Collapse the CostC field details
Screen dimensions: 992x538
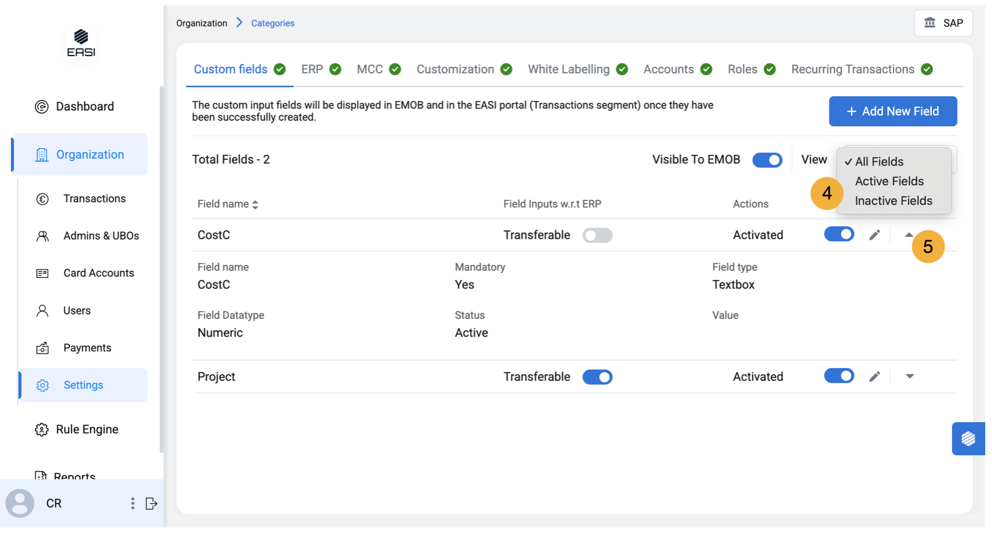pyautogui.click(x=909, y=235)
